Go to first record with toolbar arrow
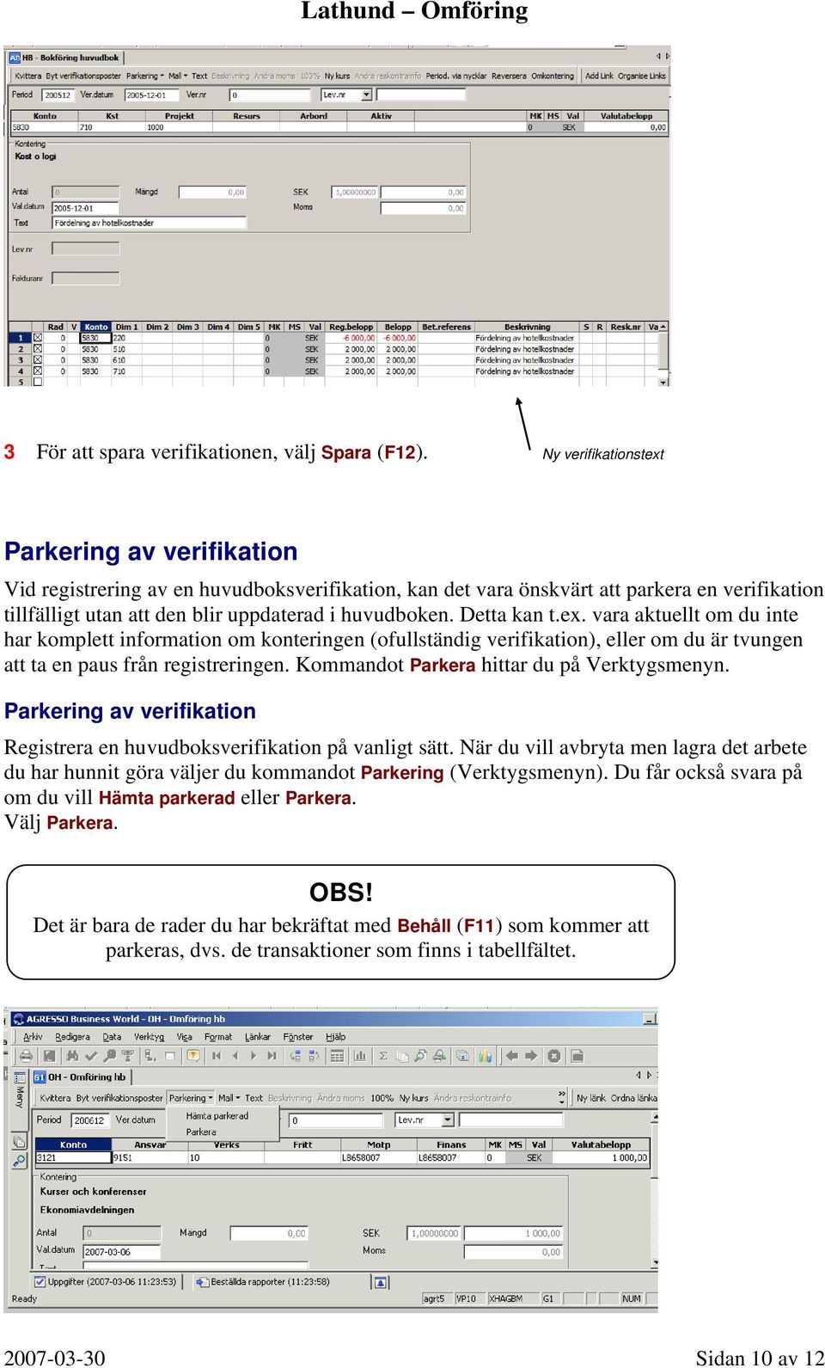This screenshot has width=825, height=1368. (x=216, y=1056)
